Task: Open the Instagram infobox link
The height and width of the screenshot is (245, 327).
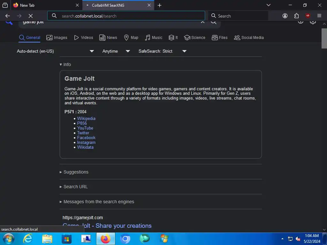Action: click(x=86, y=142)
